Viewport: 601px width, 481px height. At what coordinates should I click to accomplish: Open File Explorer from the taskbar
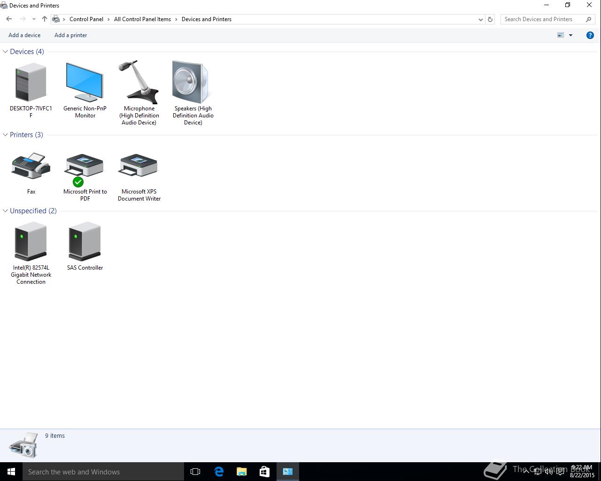click(242, 472)
